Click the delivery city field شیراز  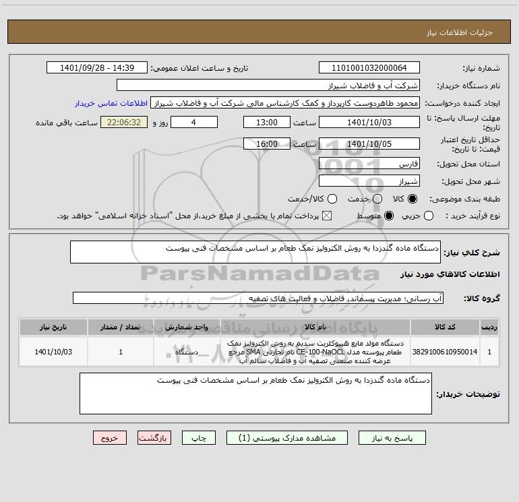(x=369, y=181)
